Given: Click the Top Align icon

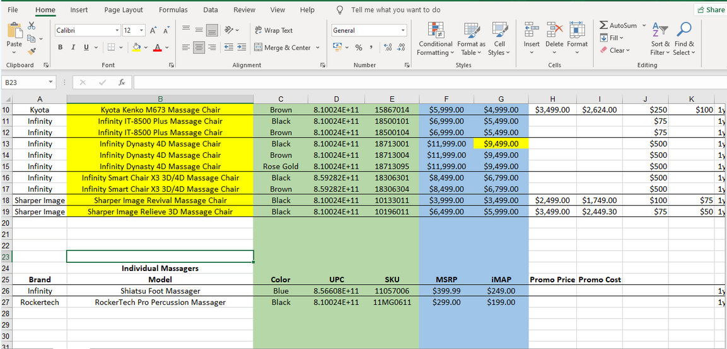Looking at the screenshot, I should pos(186,30).
